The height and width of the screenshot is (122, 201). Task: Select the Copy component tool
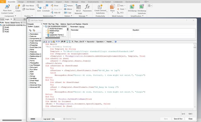pyautogui.click(x=68, y=13)
